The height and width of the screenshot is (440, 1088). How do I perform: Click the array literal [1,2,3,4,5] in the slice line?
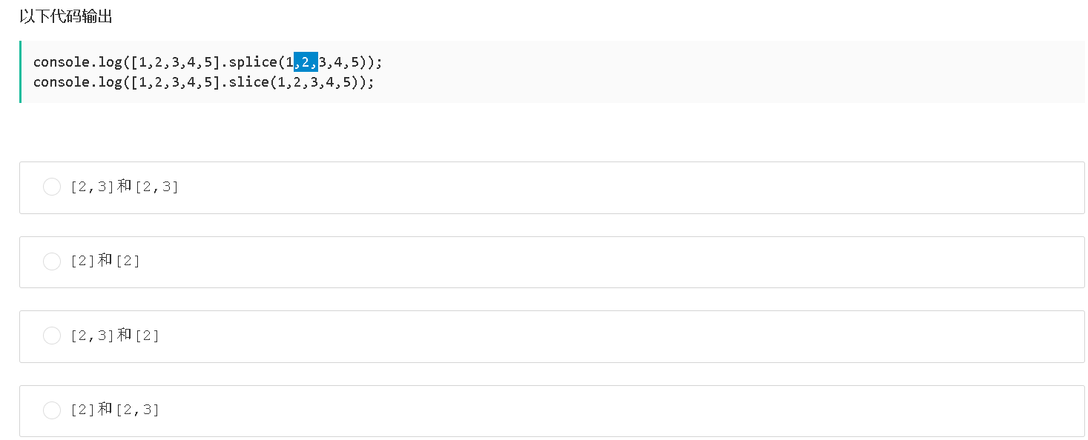click(x=174, y=82)
